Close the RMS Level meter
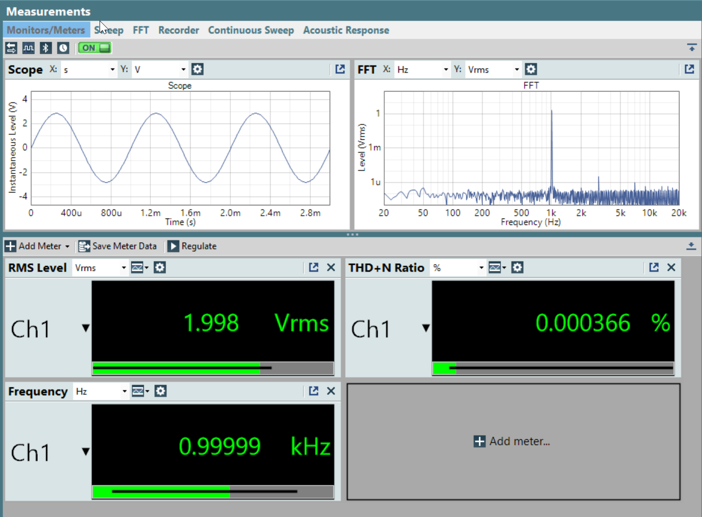The image size is (702, 517). coord(331,268)
